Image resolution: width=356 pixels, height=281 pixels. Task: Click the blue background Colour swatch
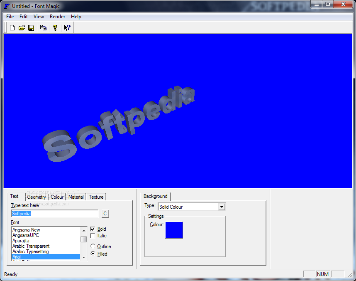[x=174, y=230]
